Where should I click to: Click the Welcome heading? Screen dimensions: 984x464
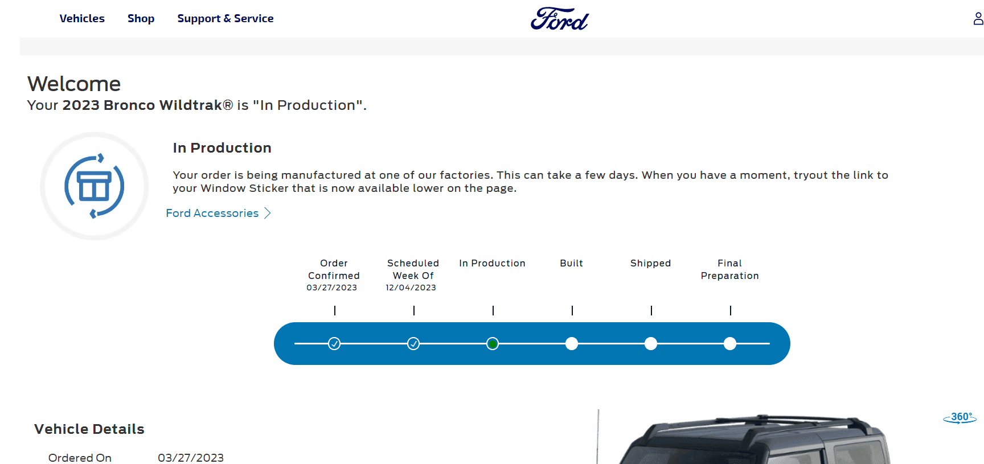point(74,84)
